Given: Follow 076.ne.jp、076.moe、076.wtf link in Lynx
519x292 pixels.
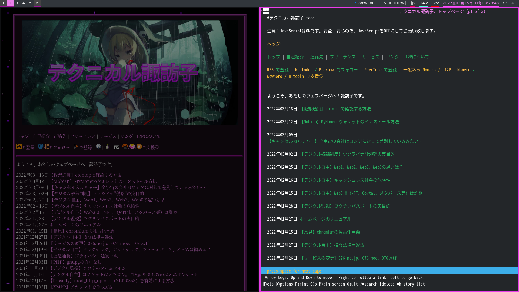Looking at the screenshot, I should (348, 258).
